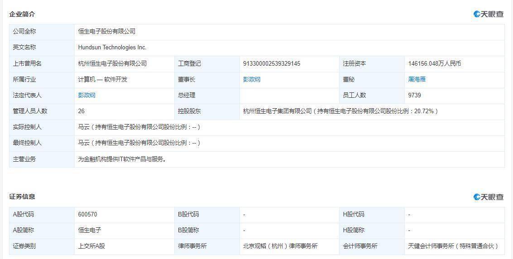Click the 英文名称 label cell
The width and height of the screenshot is (513, 259).
[x=42, y=48]
